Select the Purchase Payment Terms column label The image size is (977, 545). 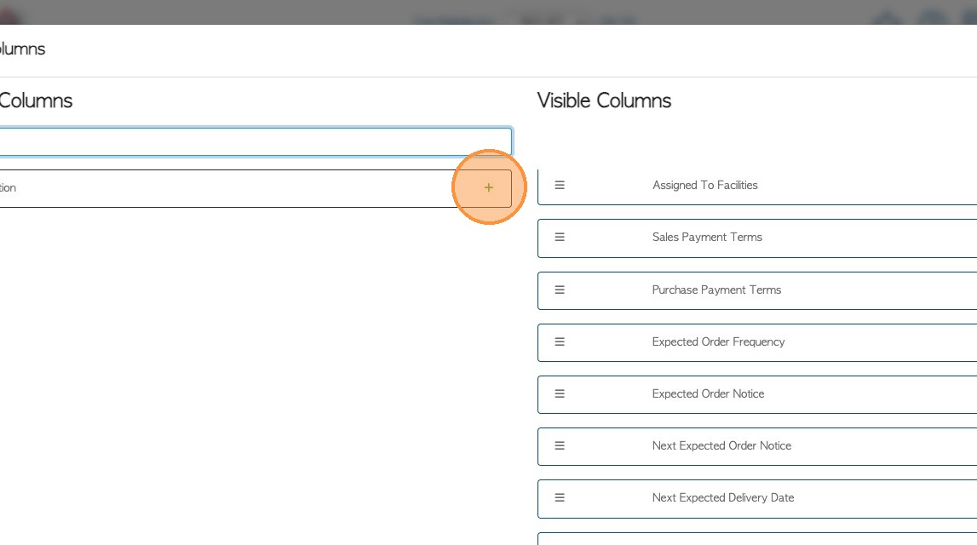pos(716,290)
